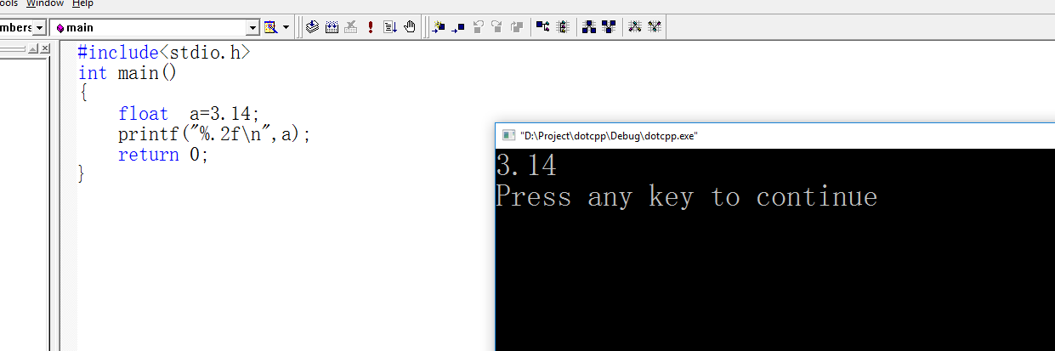Open the WizardBar actions dropdown arrow
This screenshot has height=351, width=1055.
click(x=286, y=27)
